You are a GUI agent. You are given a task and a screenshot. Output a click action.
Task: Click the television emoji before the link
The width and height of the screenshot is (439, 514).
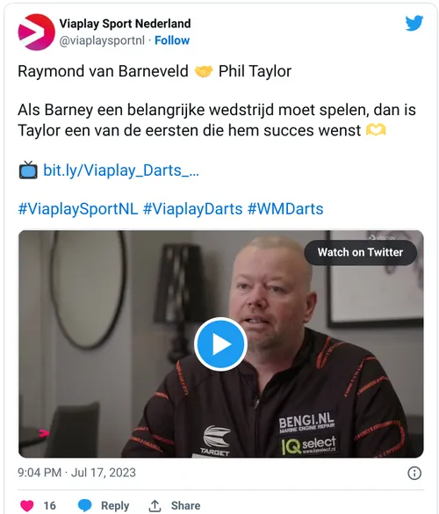tap(28, 170)
